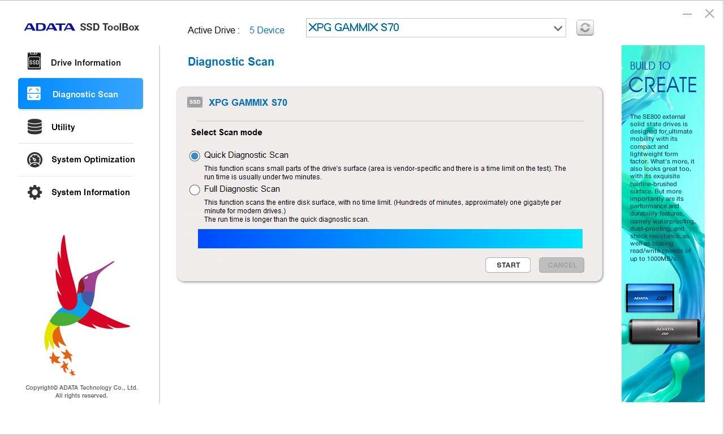Open the SE800 external SSD advertisement banner

pos(663,223)
